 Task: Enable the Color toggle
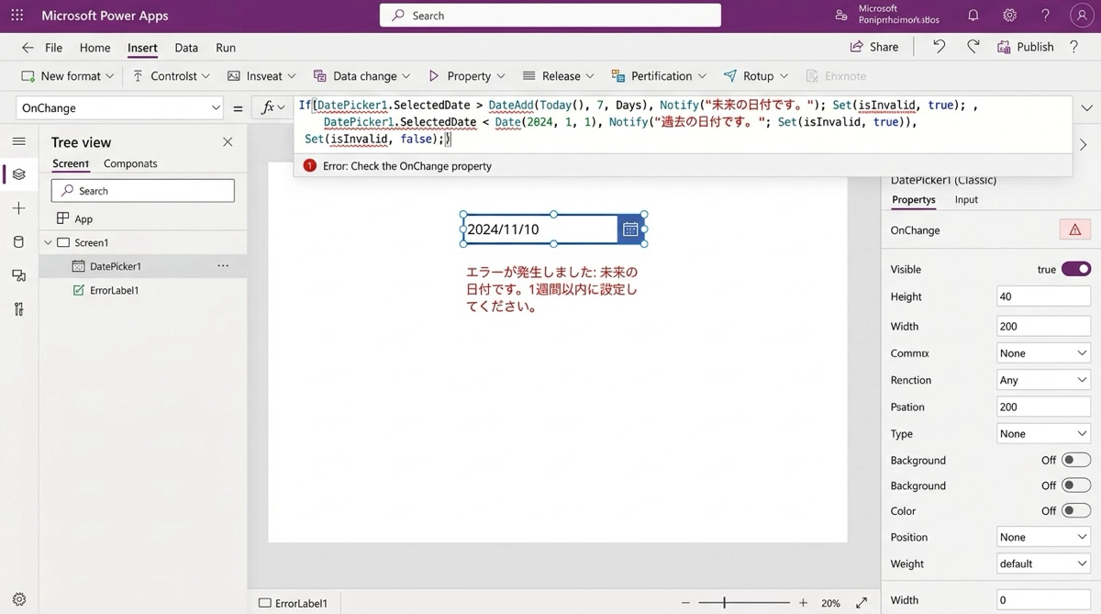point(1075,511)
